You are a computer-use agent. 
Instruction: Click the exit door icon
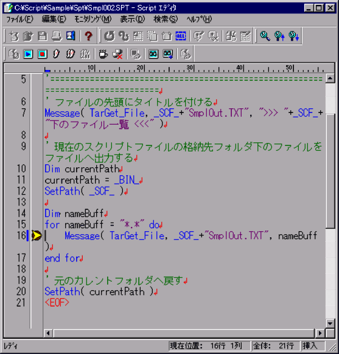(71, 36)
